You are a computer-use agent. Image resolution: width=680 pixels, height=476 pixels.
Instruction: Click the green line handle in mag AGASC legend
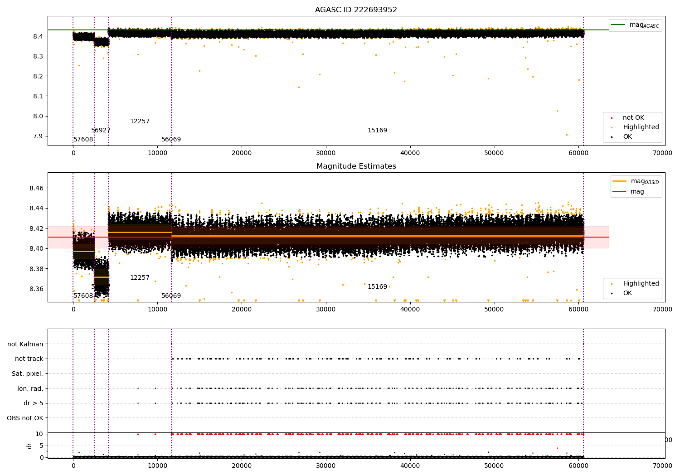pos(618,25)
